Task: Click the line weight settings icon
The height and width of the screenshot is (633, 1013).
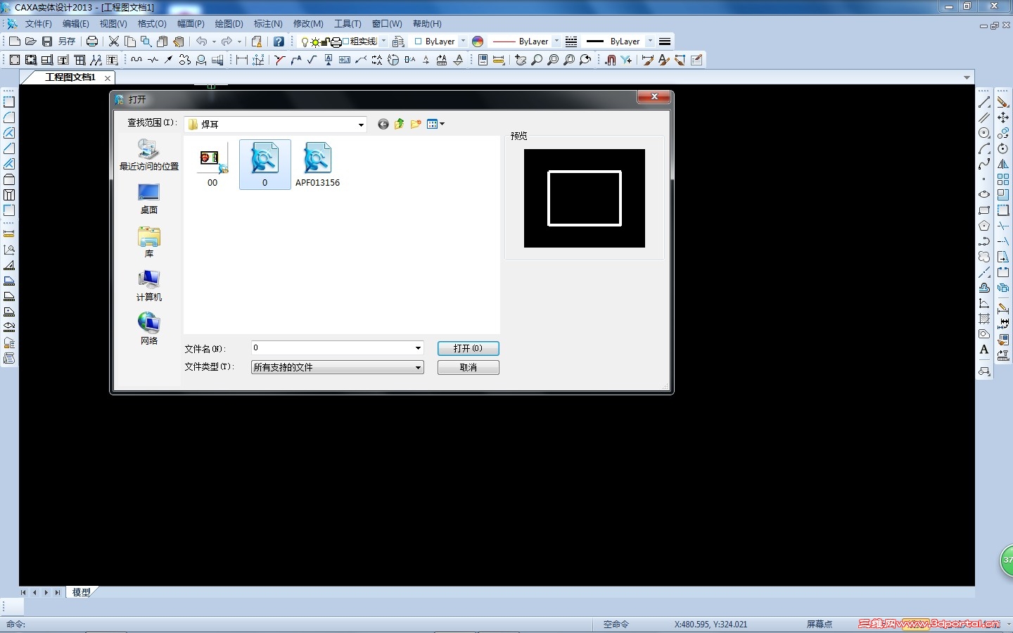Action: point(665,41)
